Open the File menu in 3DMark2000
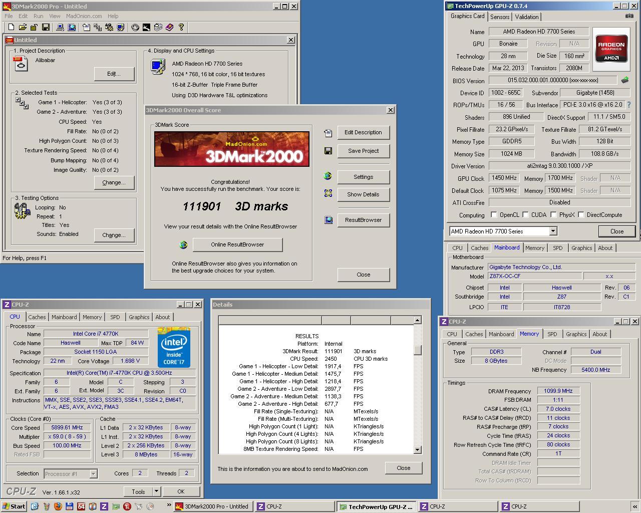The width and height of the screenshot is (641, 513). [x=9, y=16]
